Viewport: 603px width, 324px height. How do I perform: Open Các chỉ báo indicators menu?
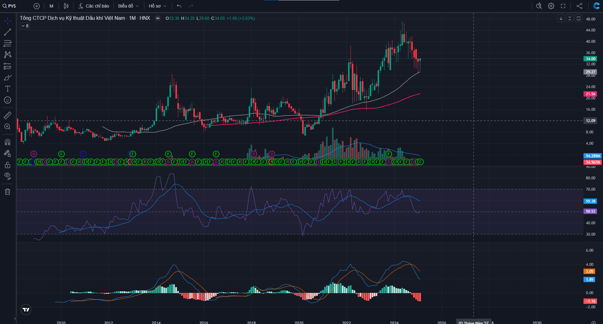94,6
